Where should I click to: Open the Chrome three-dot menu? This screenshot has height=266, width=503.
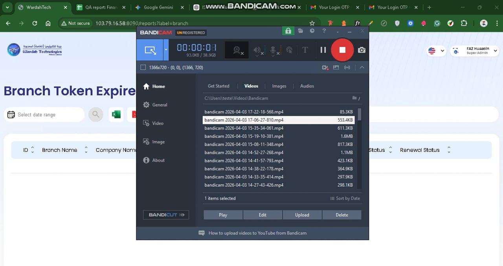496,23
